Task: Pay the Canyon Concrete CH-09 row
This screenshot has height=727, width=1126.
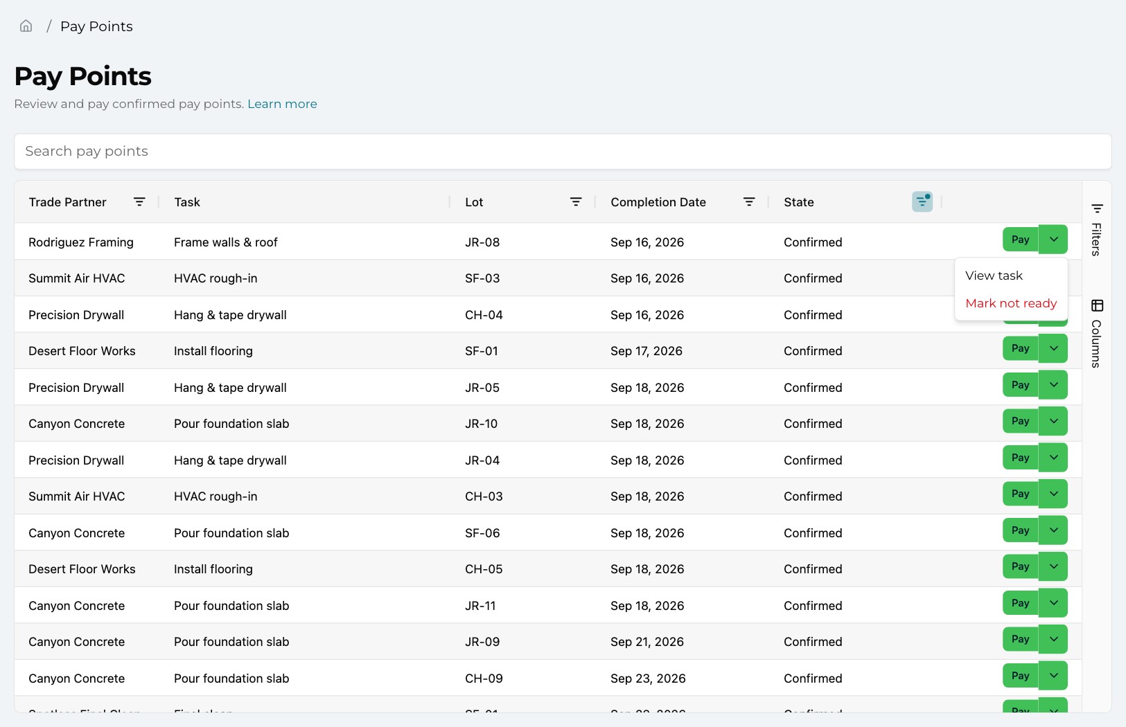Action: [1021, 676]
